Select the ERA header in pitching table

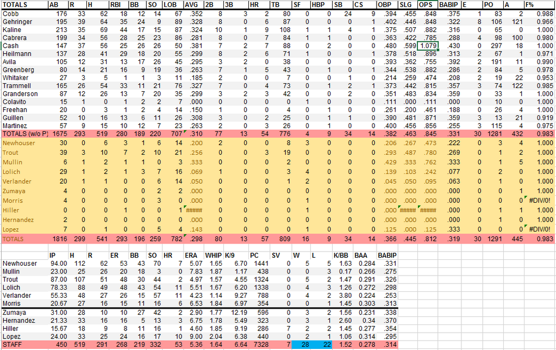[191, 255]
